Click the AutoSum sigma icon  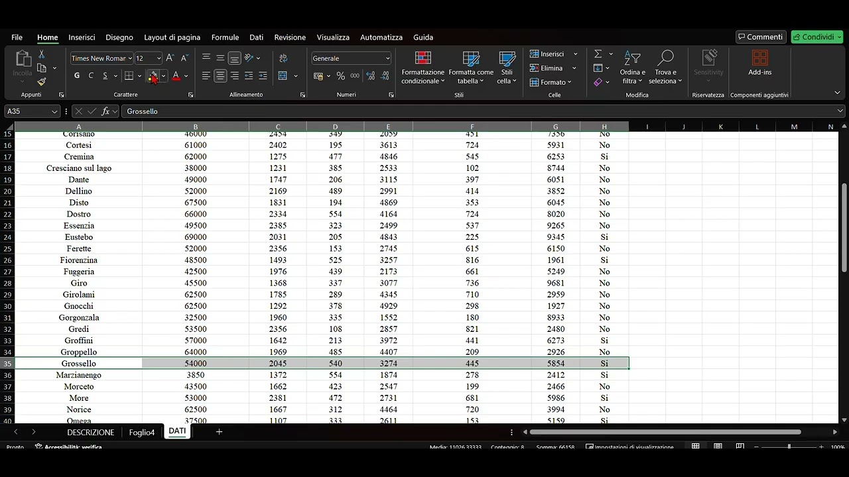tap(598, 54)
